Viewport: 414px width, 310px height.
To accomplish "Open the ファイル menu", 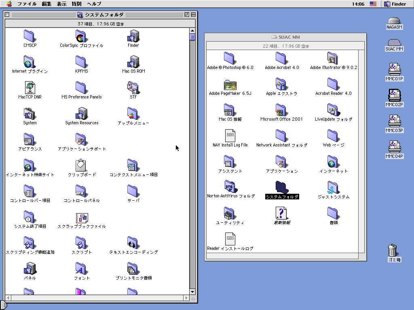I will (27, 4).
